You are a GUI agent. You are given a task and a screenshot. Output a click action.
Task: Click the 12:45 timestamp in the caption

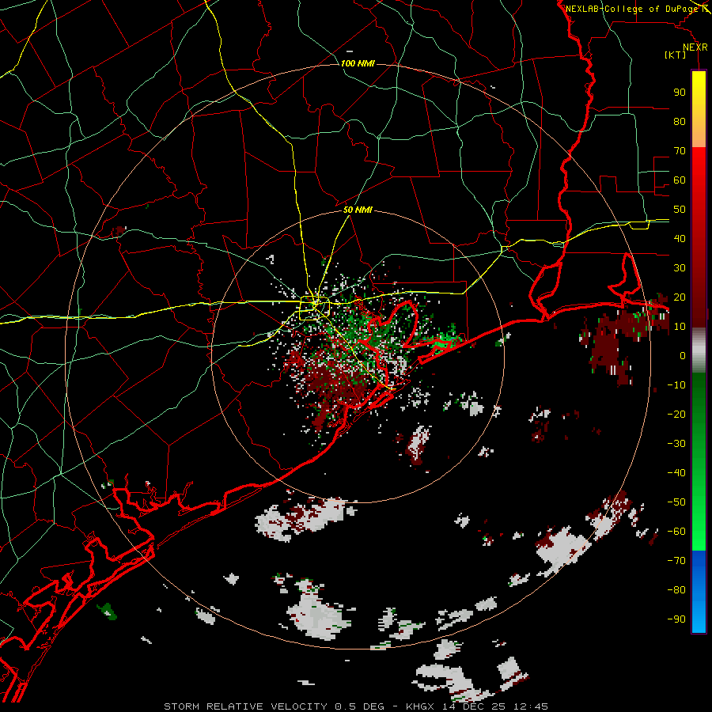[531, 706]
